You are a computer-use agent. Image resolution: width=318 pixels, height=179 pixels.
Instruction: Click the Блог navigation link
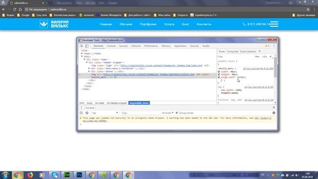[185, 24]
